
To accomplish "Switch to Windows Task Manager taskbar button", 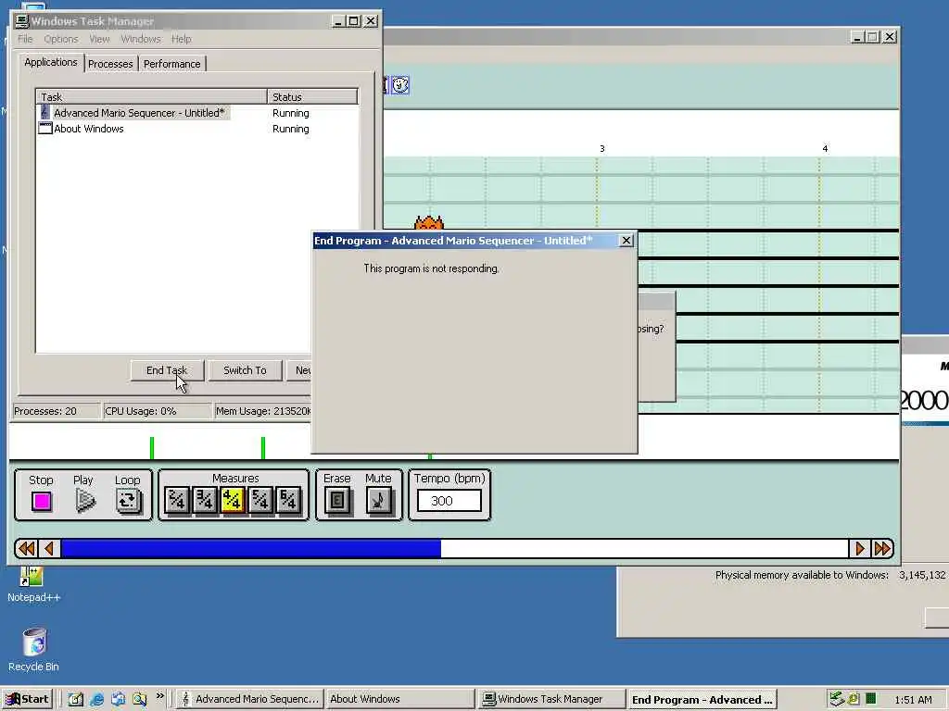I will [x=550, y=699].
